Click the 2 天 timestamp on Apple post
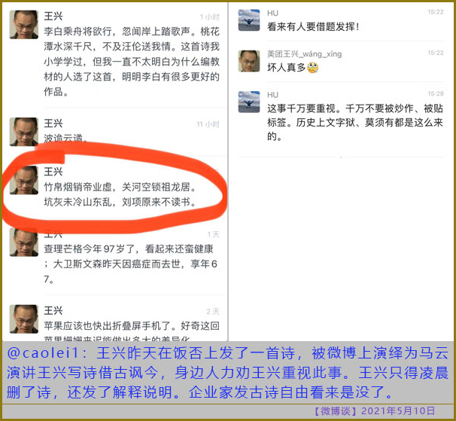 pos(213,311)
